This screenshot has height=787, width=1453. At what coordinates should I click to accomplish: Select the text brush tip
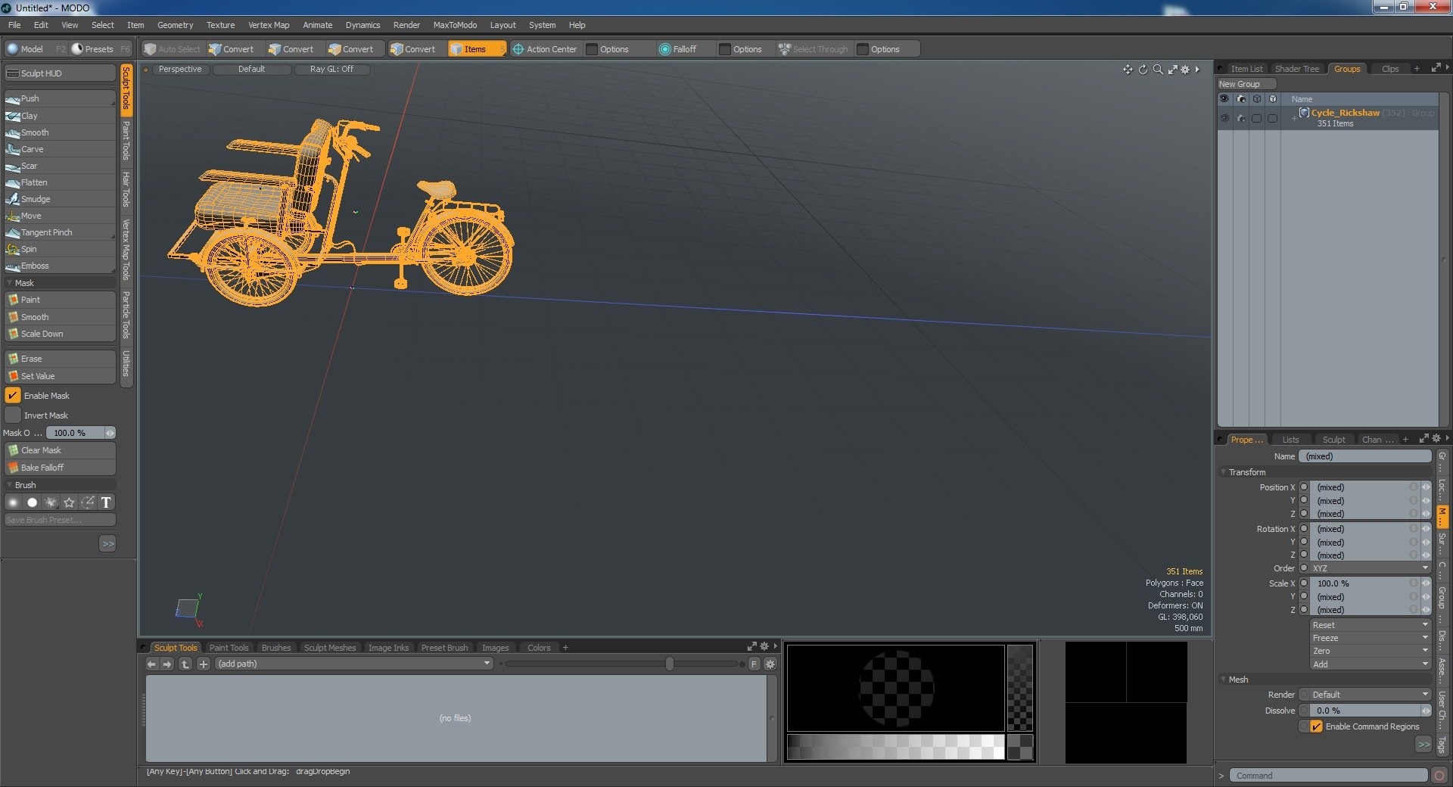[106, 502]
